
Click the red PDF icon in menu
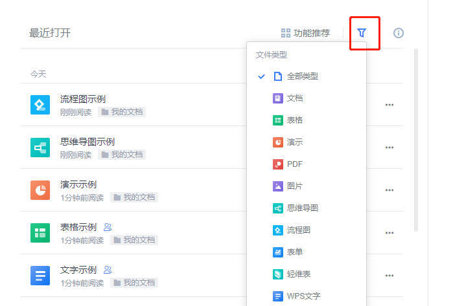tap(277, 164)
